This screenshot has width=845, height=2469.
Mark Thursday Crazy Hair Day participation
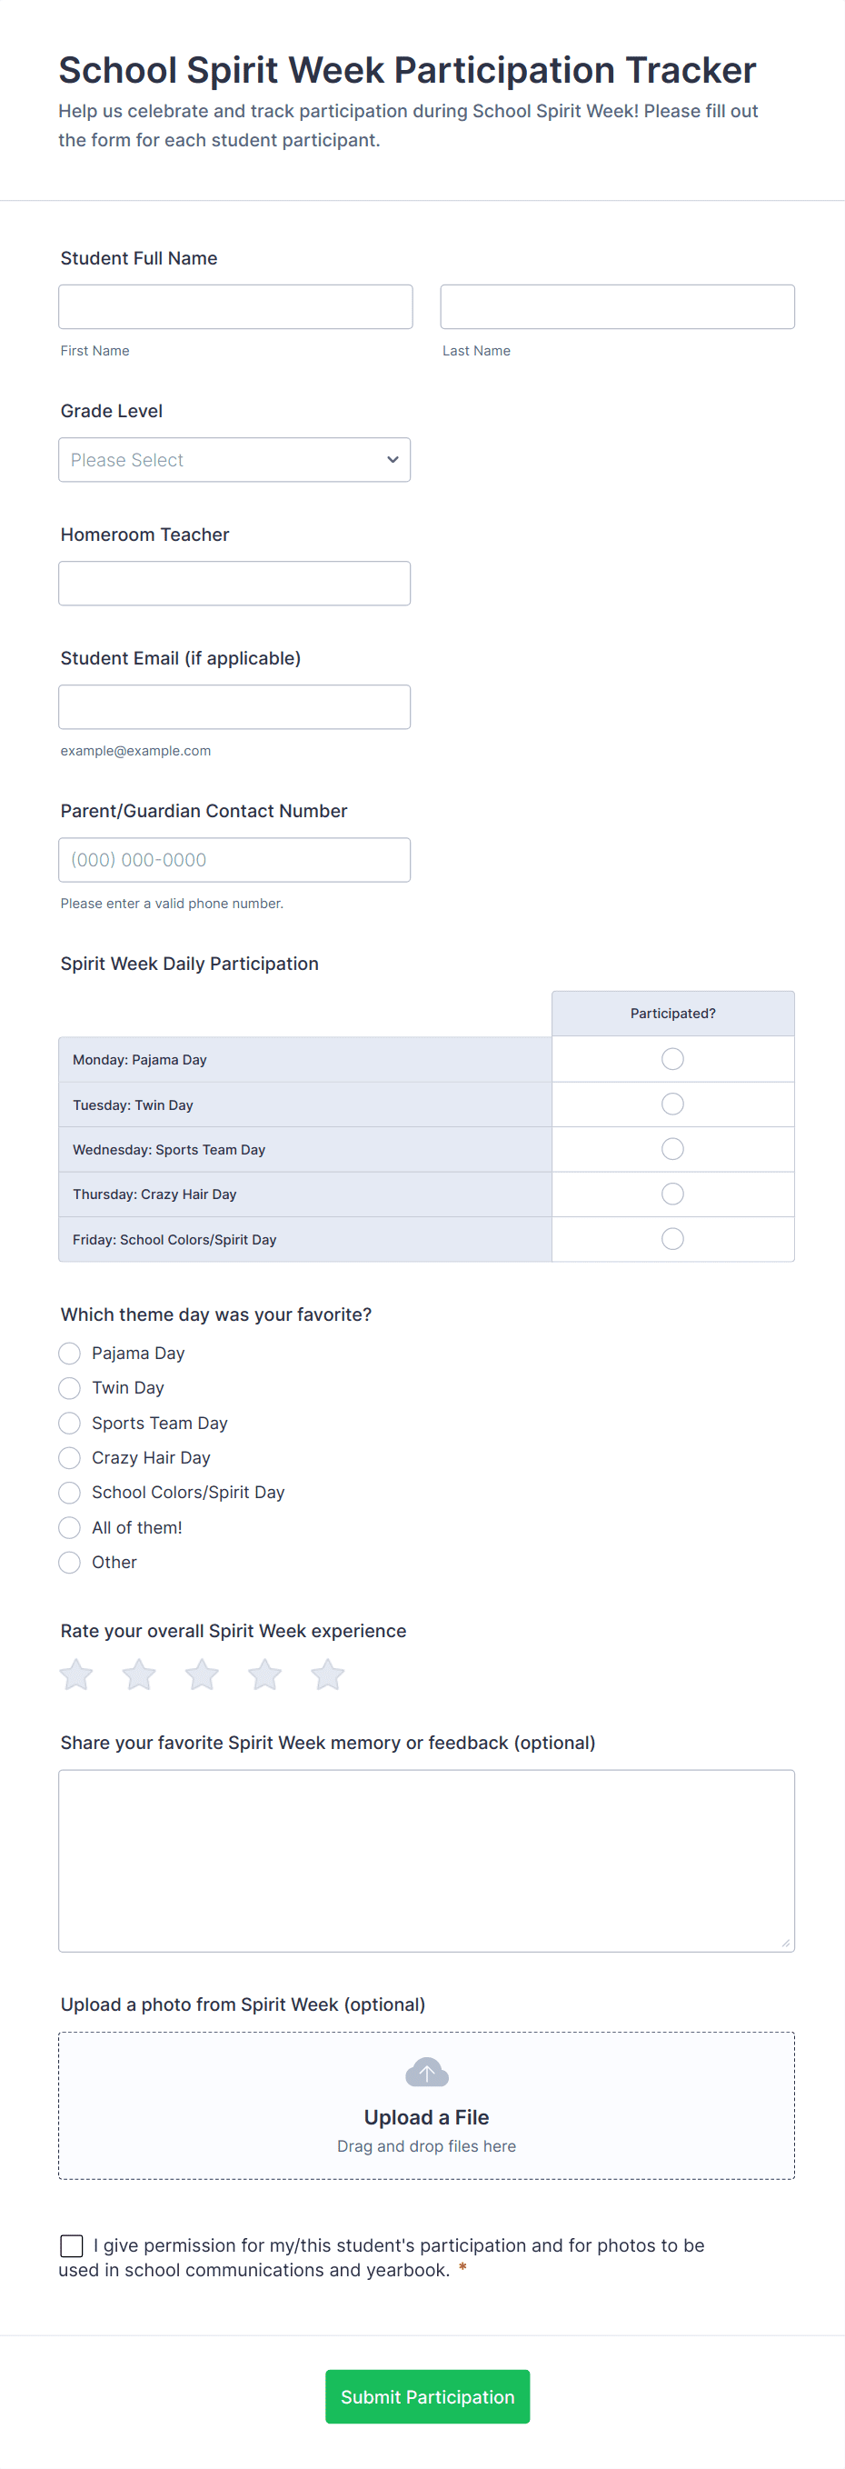click(672, 1195)
